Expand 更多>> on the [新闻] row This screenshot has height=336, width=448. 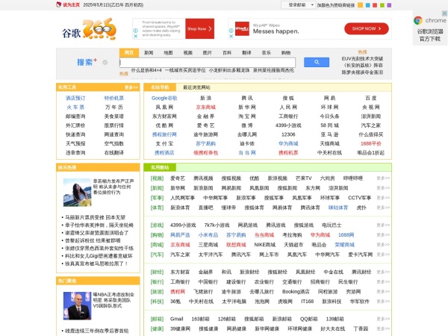[383, 187]
